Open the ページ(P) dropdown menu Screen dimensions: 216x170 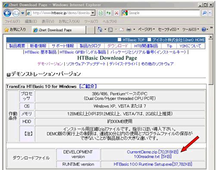(x=146, y=29)
